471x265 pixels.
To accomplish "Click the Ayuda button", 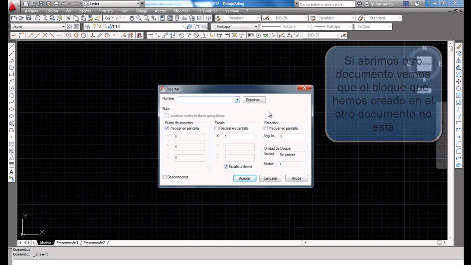I will click(297, 178).
